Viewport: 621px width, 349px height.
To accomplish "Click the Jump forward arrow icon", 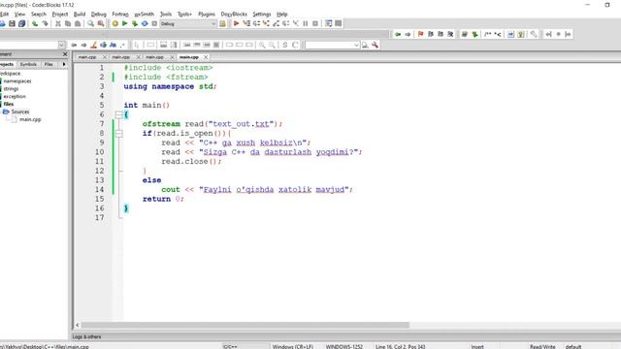I will click(x=408, y=35).
